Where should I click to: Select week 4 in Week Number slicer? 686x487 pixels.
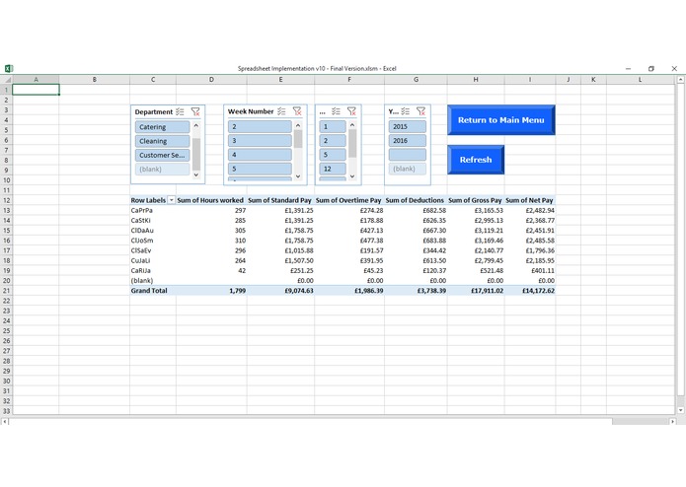coord(260,155)
